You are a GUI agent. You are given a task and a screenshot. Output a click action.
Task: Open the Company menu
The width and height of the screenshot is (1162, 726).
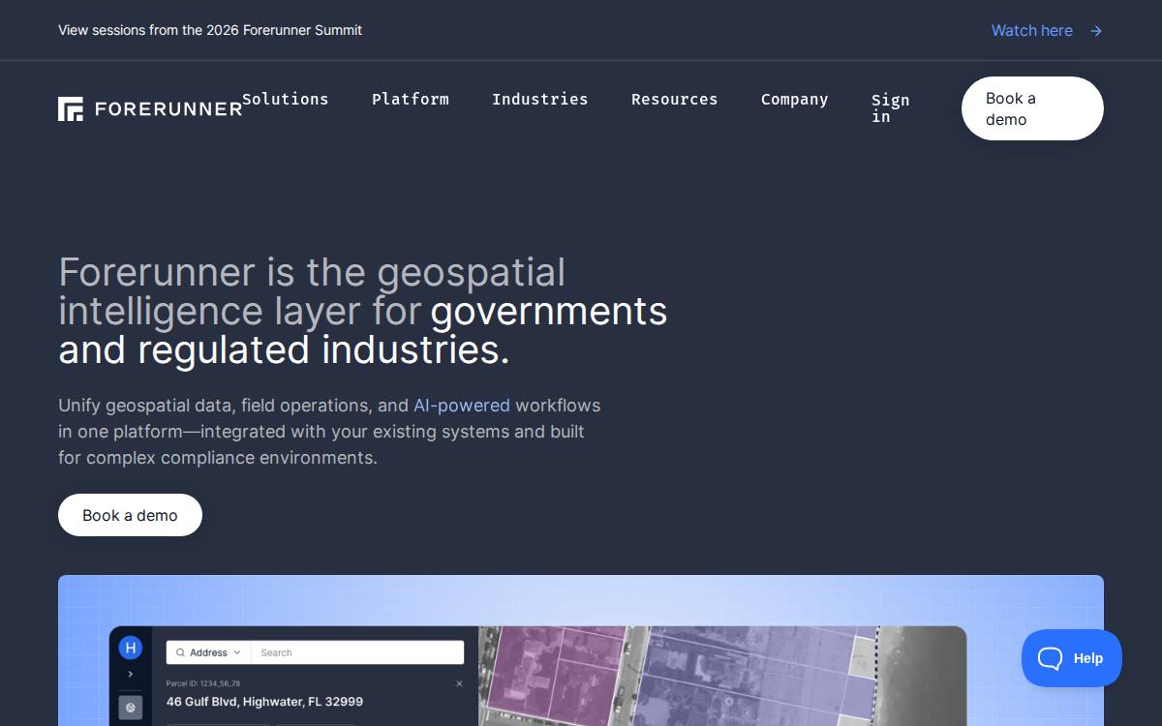795,99
